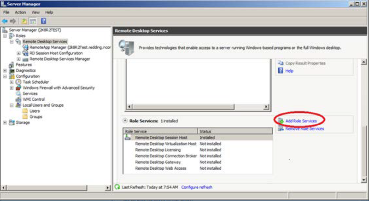Image resolution: width=369 pixels, height=202 pixels.
Task: Click the green refresh icon in status area
Action: tap(117, 187)
